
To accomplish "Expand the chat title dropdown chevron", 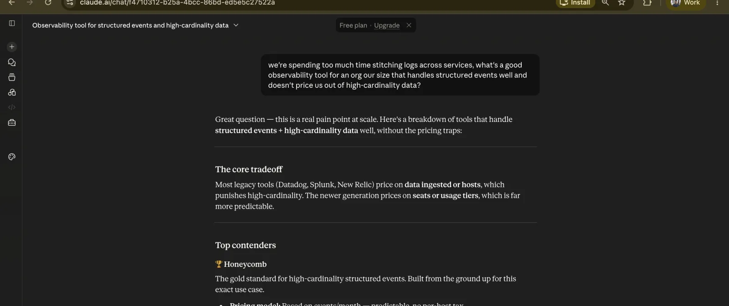I will (236, 25).
